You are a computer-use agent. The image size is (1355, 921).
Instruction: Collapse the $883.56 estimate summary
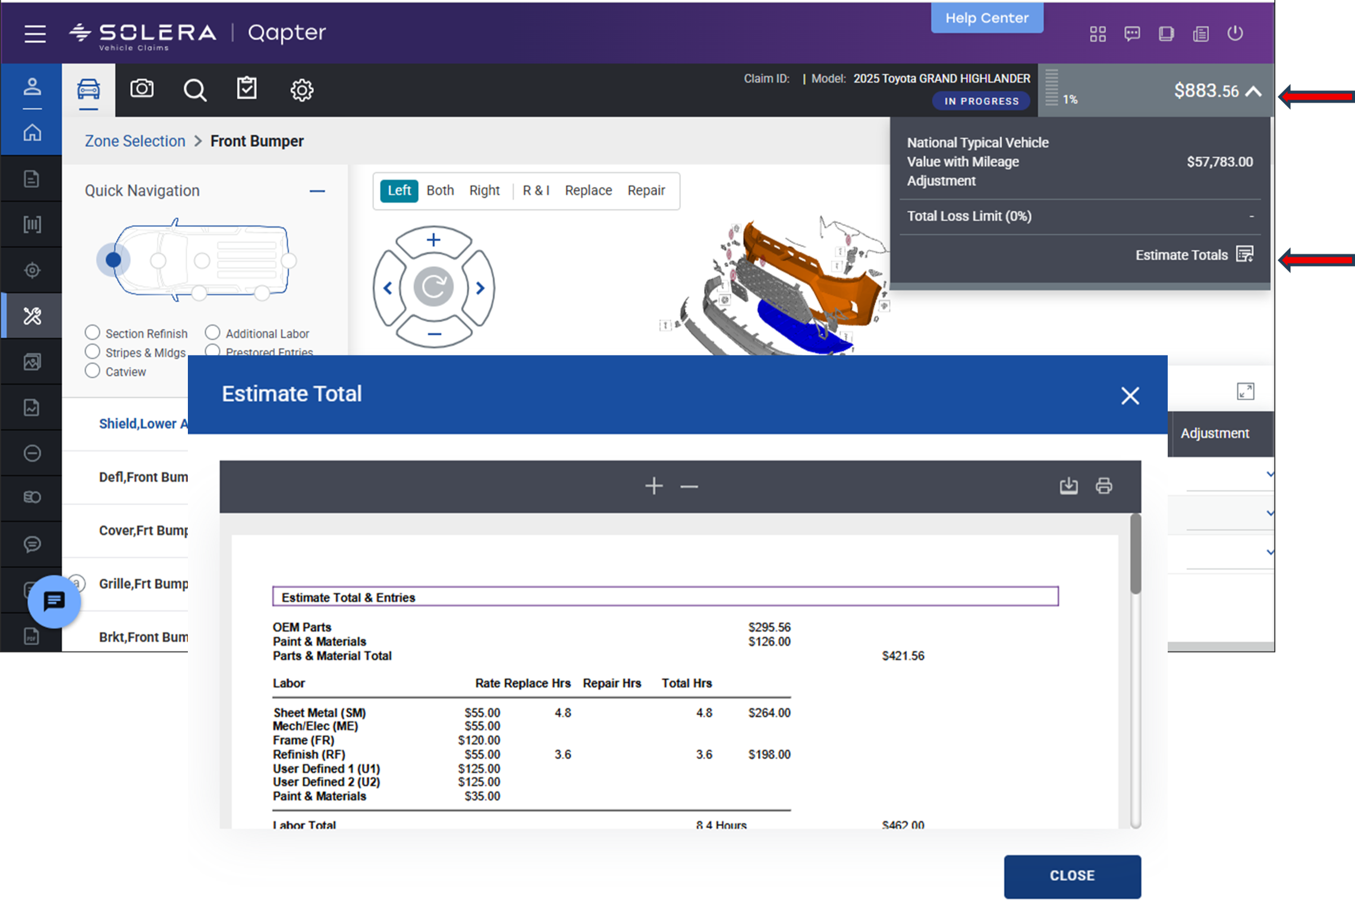(1253, 91)
